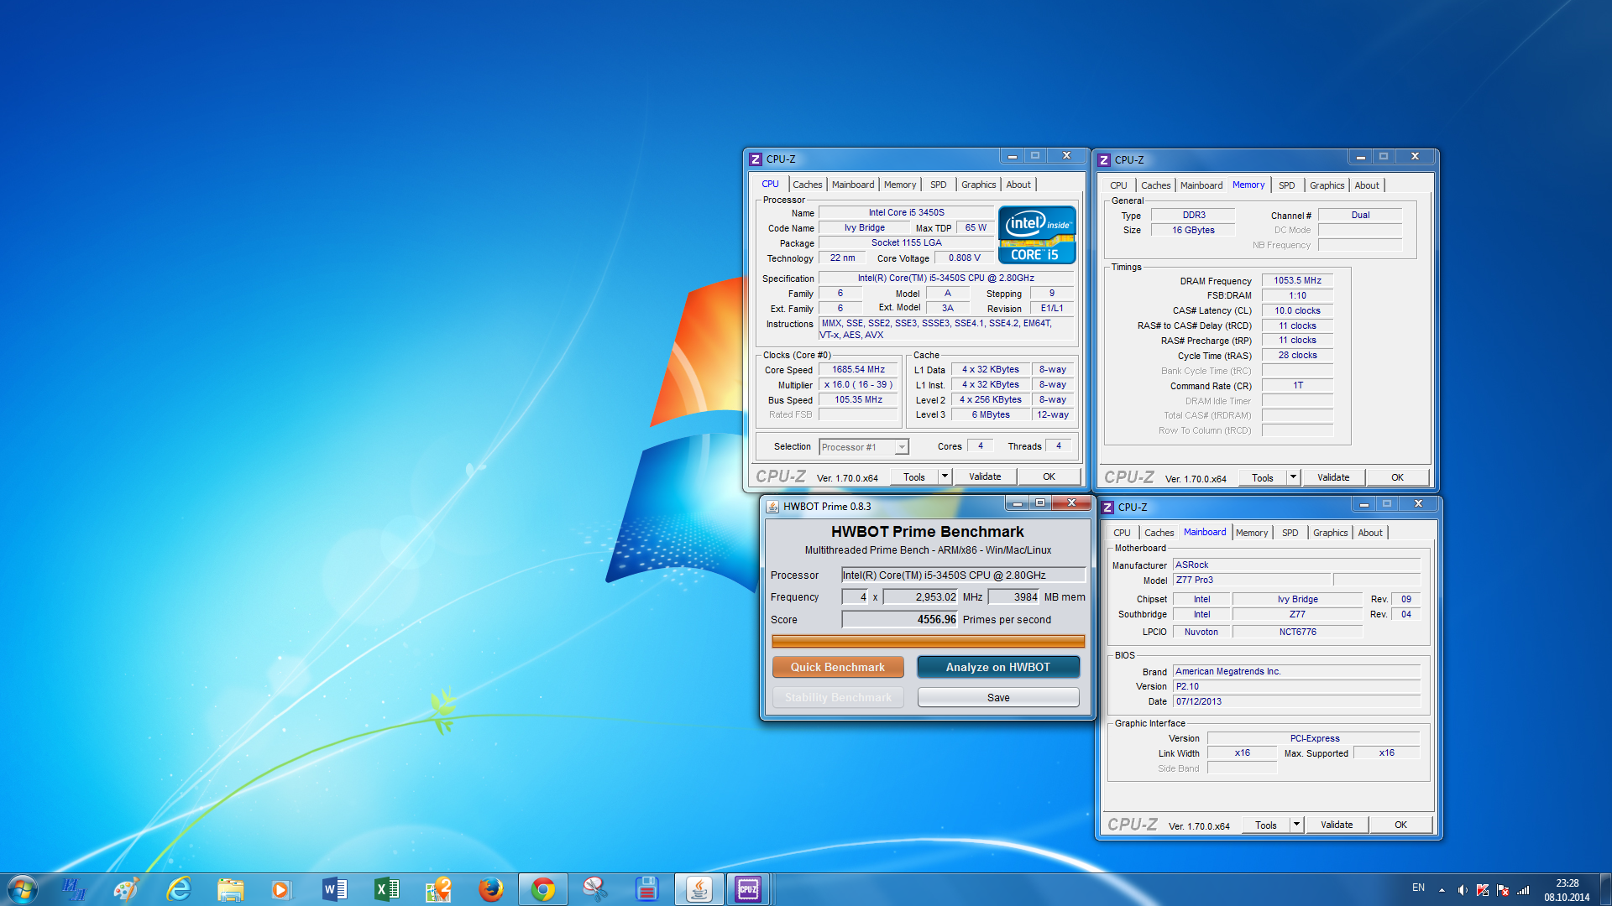Open the Paint palette icon on the taskbar
1612x906 pixels.
tap(126, 889)
